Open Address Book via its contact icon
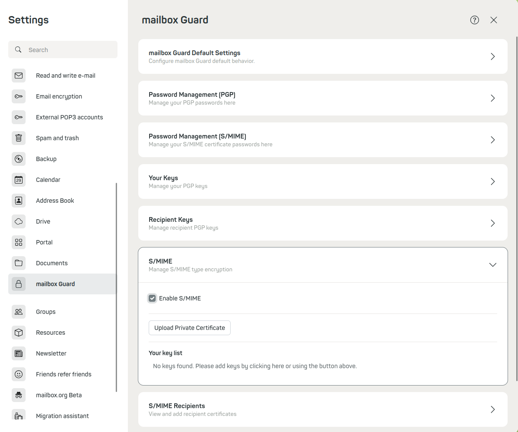Image resolution: width=518 pixels, height=432 pixels. pos(19,201)
